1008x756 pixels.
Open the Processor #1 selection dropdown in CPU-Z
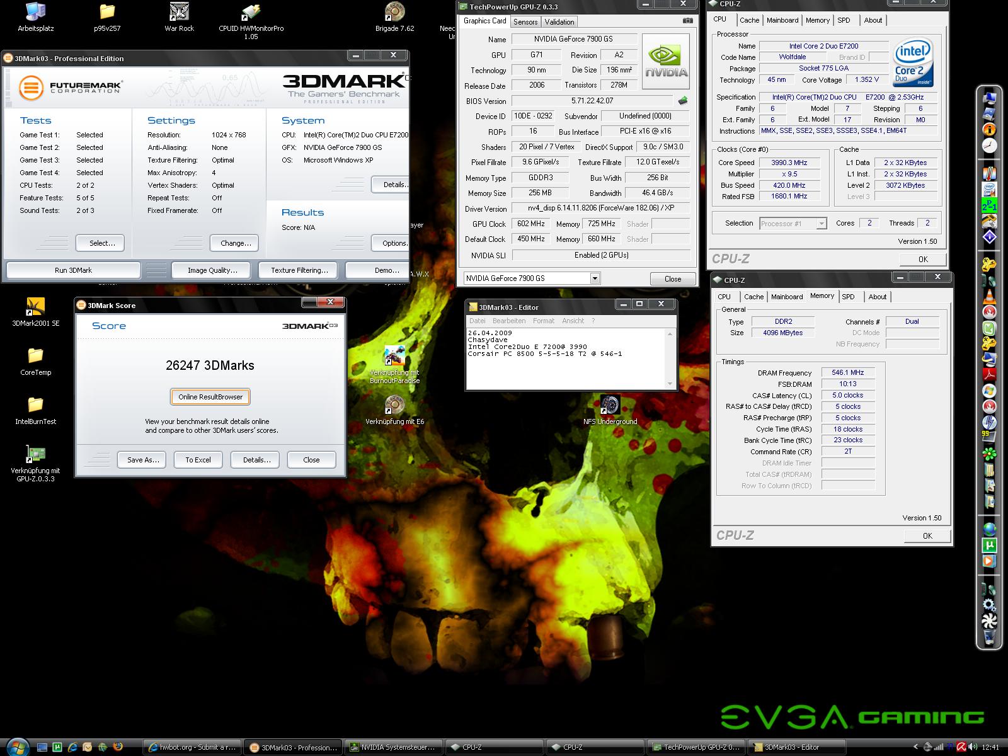(822, 224)
